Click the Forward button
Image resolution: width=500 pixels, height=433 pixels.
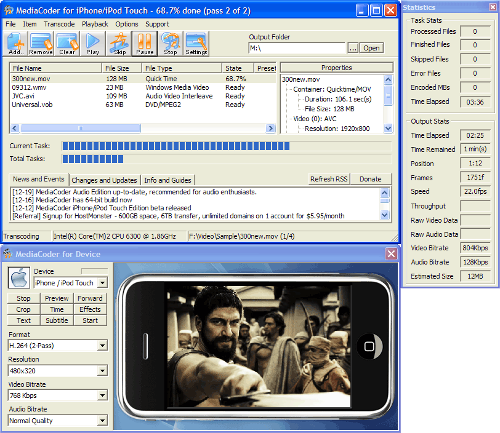coord(90,298)
